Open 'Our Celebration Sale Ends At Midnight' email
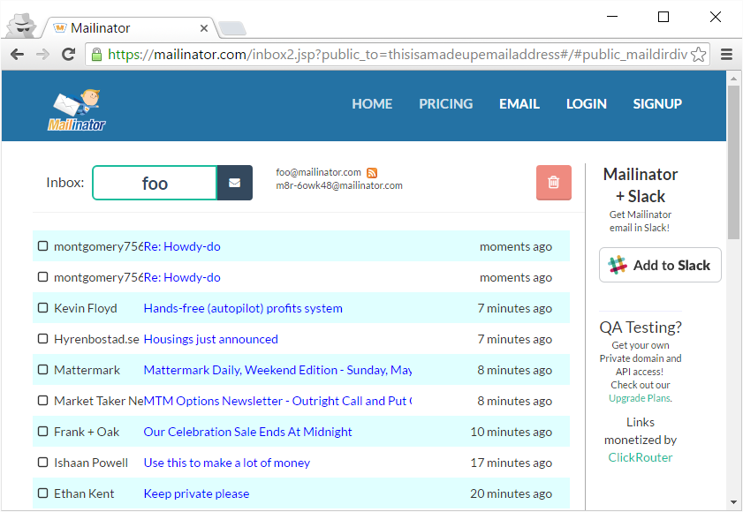Viewport: 743px width, 512px height. tap(248, 432)
